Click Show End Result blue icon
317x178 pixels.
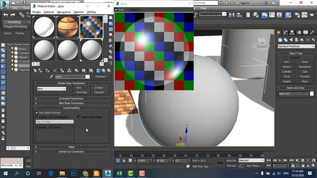pyautogui.click(x=98, y=70)
